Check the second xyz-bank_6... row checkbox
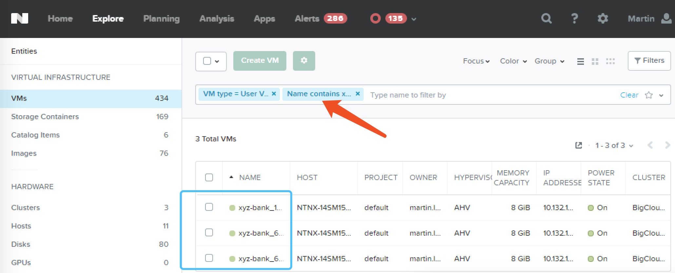The image size is (675, 273). 209,232
